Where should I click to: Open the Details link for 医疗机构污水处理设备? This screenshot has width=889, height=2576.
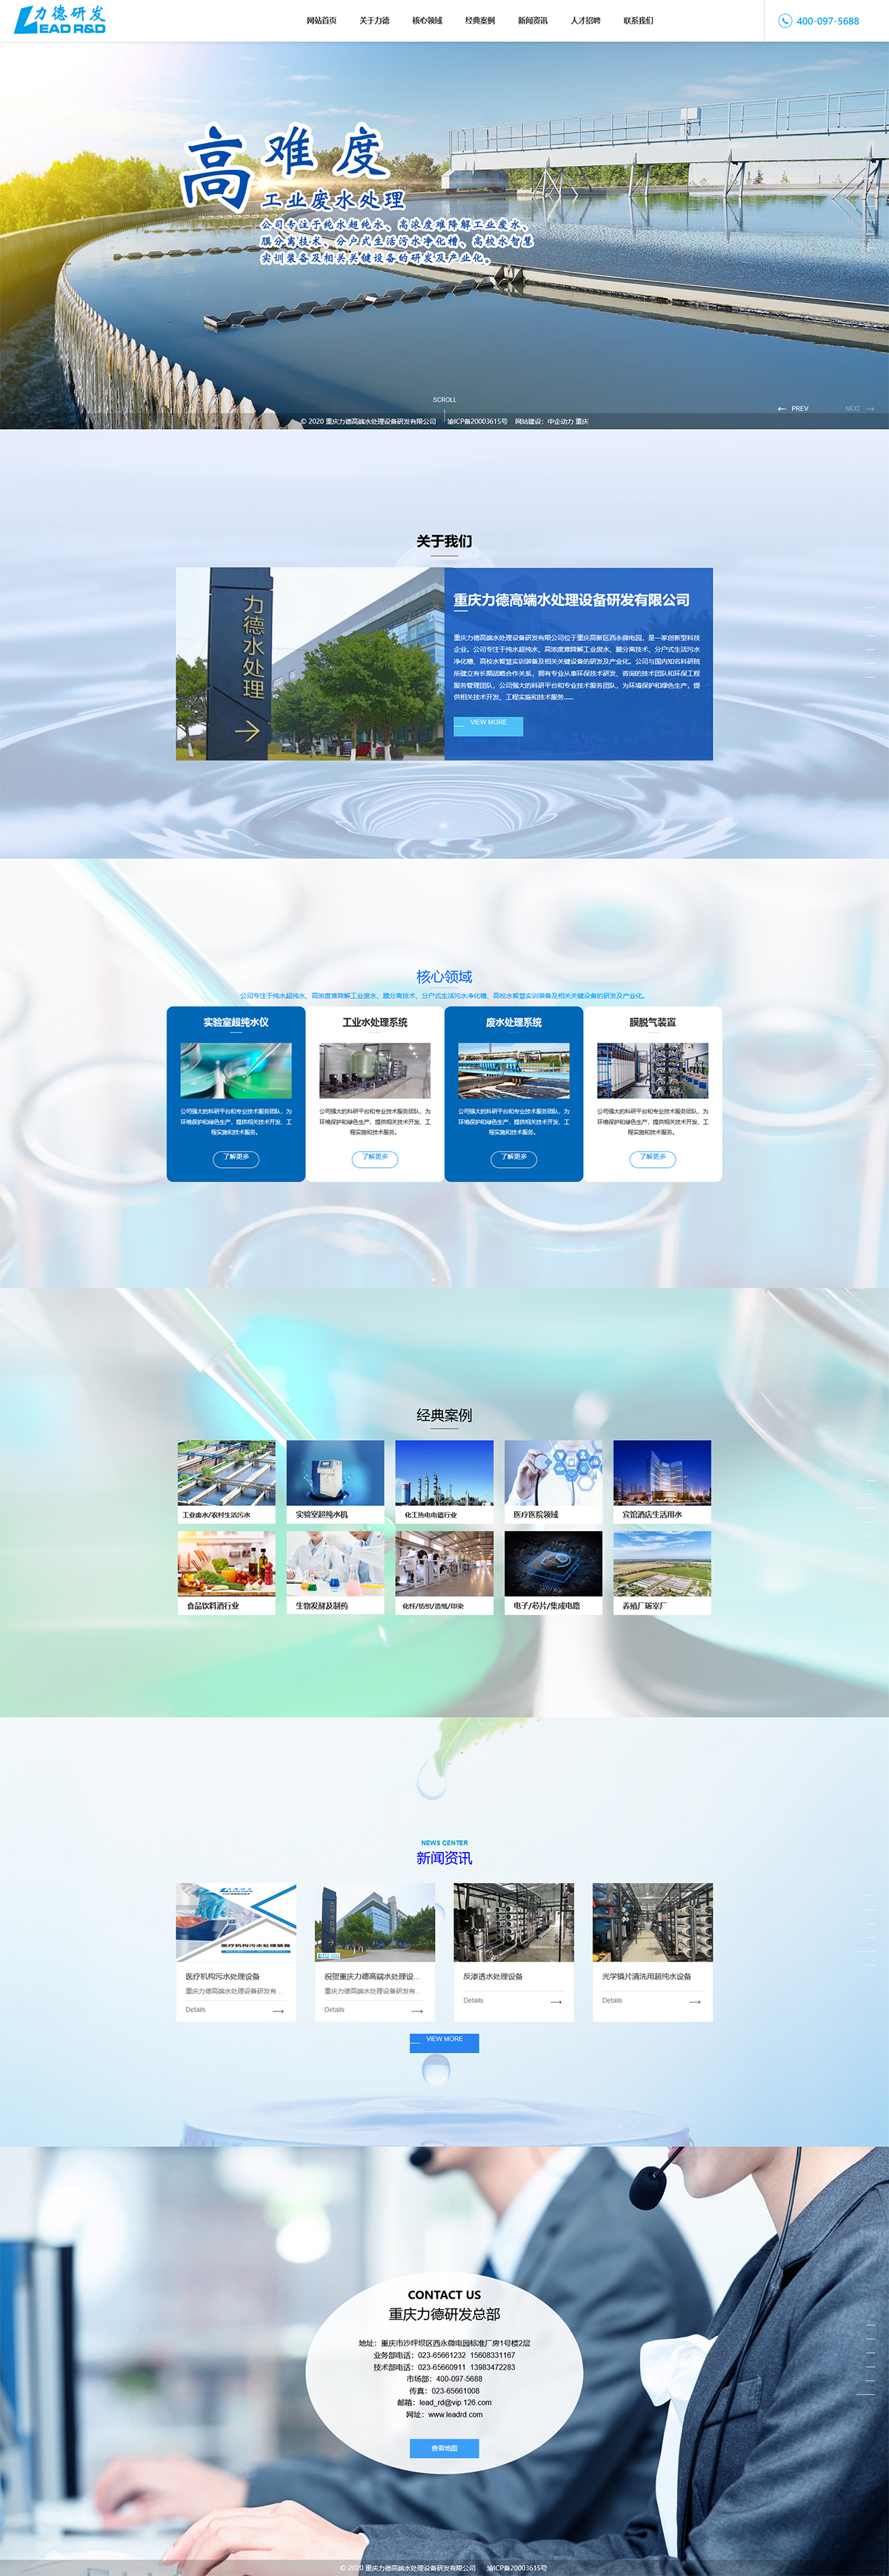pyautogui.click(x=196, y=2010)
